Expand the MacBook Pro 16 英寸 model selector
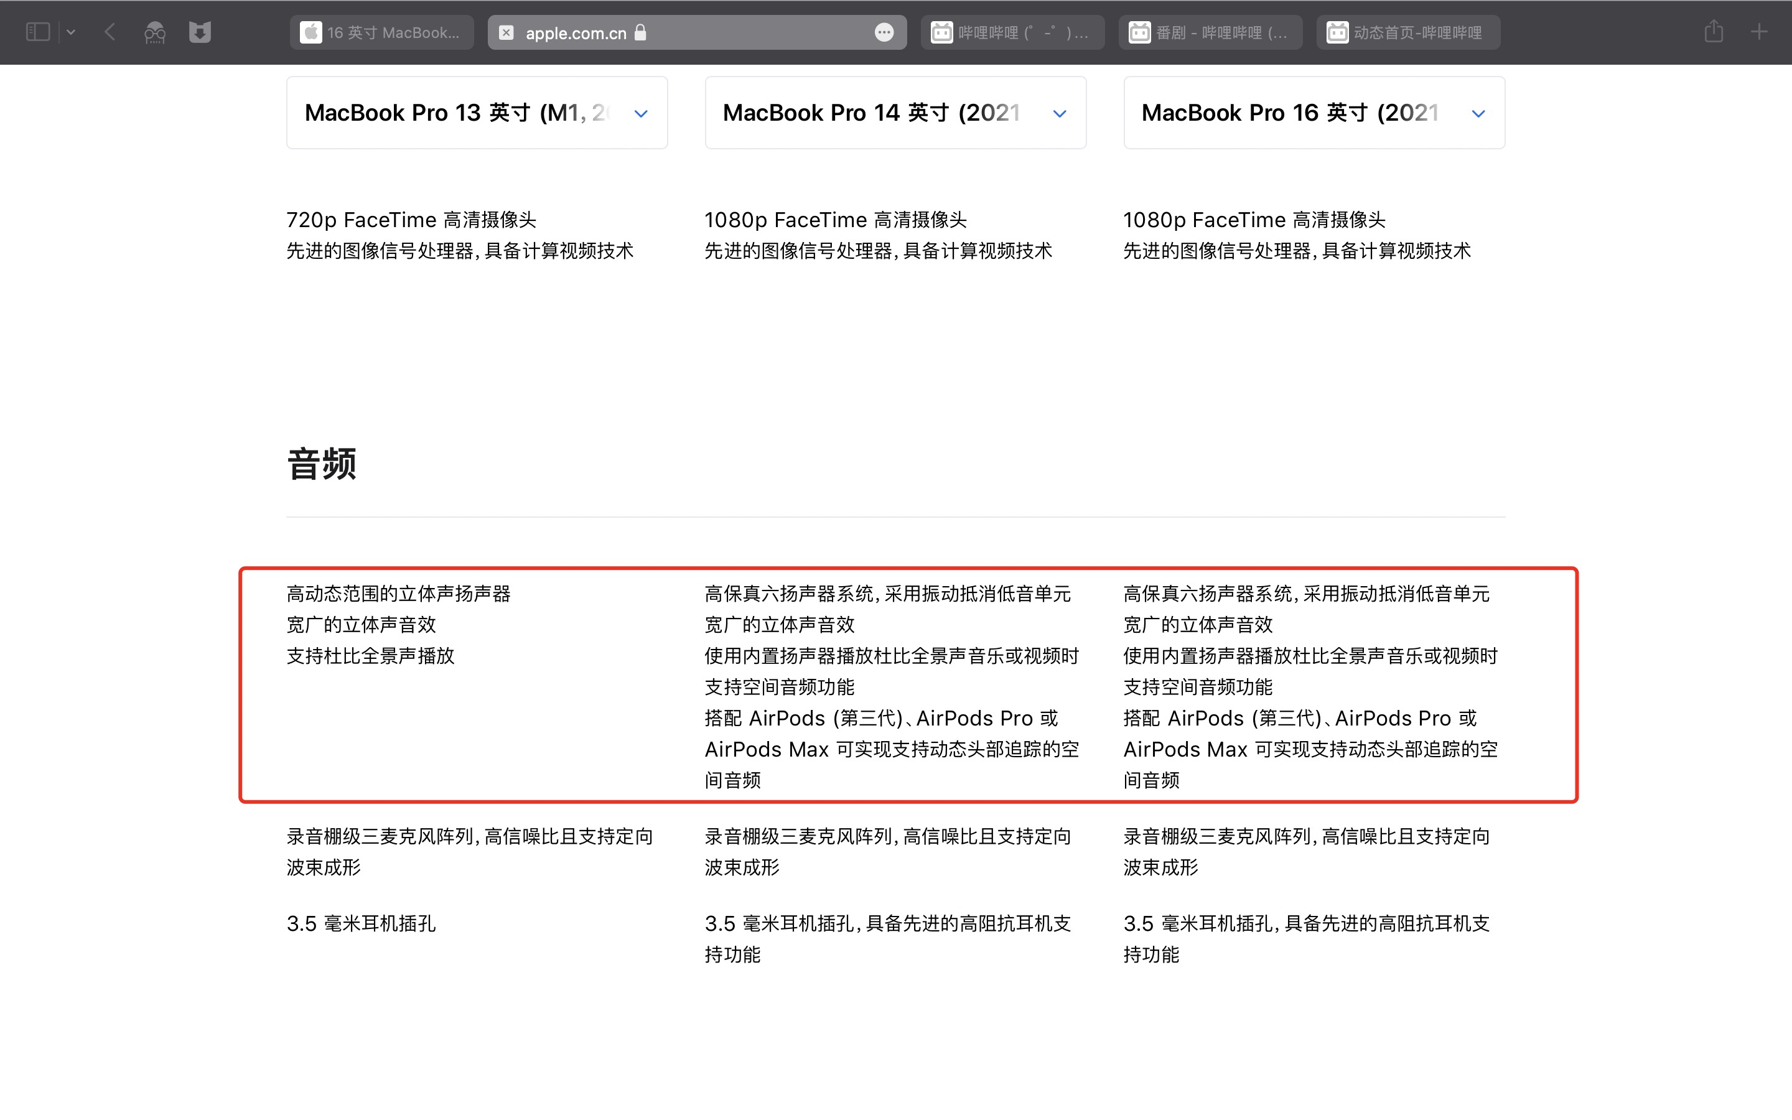This screenshot has height=1120, width=1792. point(1313,113)
